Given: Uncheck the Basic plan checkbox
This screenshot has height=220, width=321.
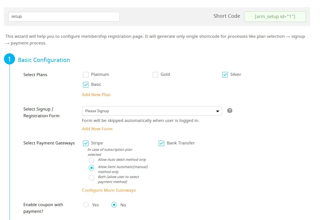Looking at the screenshot, I should point(86,84).
